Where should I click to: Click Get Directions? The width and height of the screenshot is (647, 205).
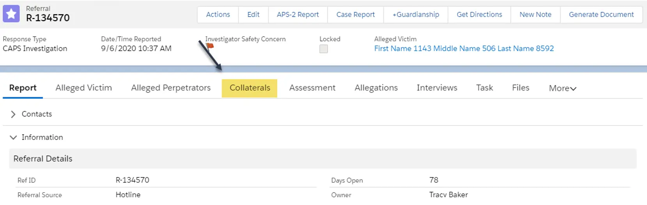[x=479, y=14]
